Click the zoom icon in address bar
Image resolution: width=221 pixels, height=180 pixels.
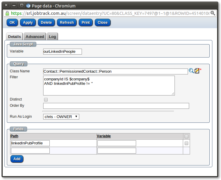point(213,13)
